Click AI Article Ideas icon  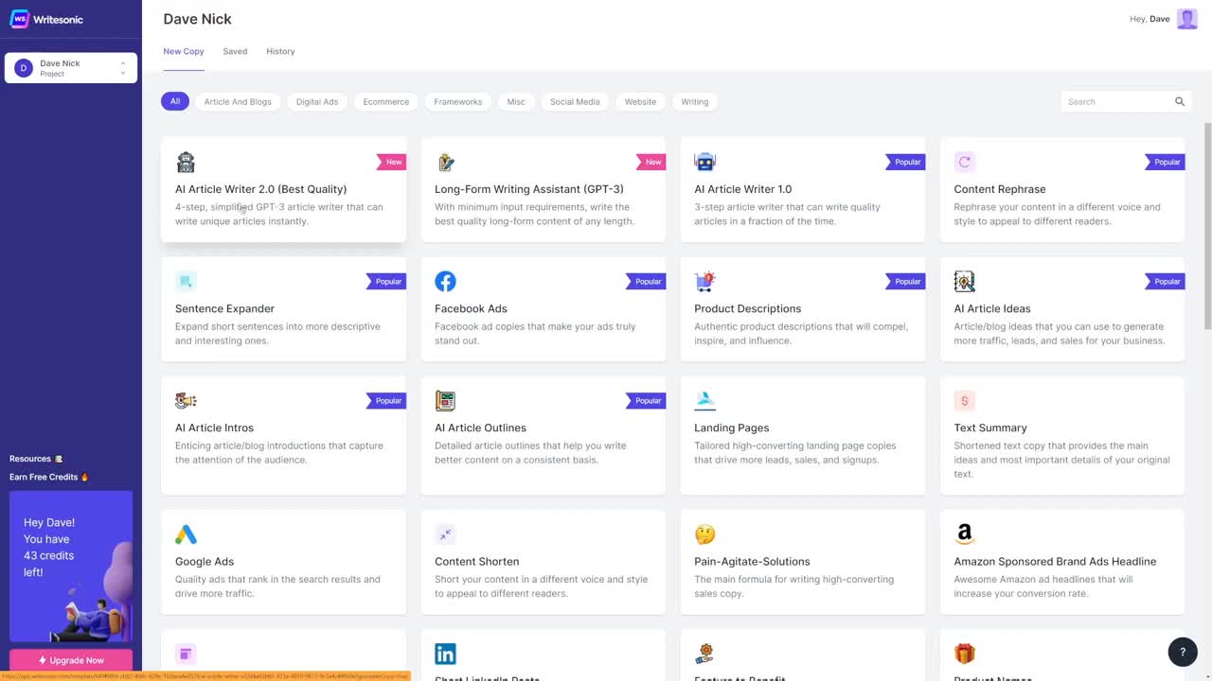[x=964, y=281]
